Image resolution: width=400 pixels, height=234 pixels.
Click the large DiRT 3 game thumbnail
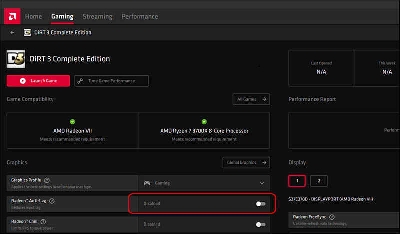coord(16,59)
